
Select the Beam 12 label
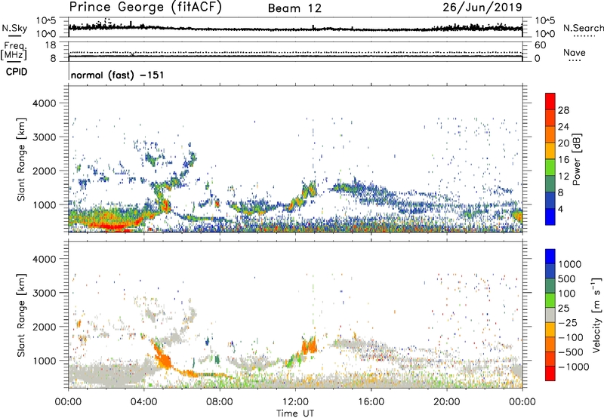294,8
